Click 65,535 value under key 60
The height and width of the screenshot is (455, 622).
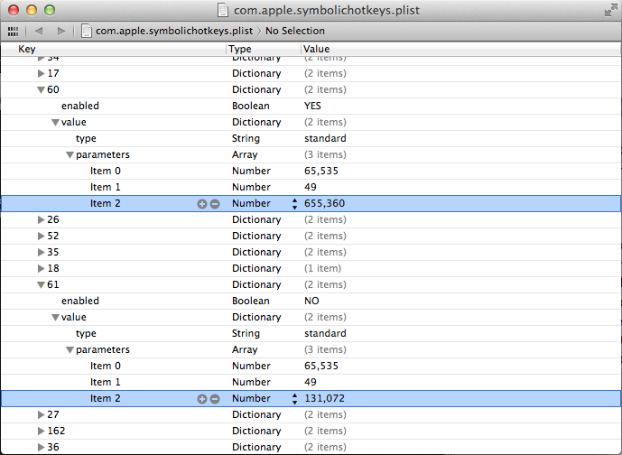(321, 171)
